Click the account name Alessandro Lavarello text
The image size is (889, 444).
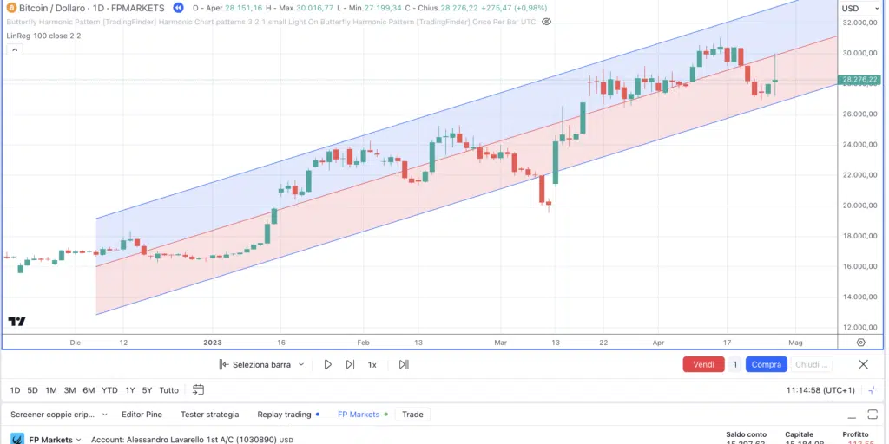(192, 440)
